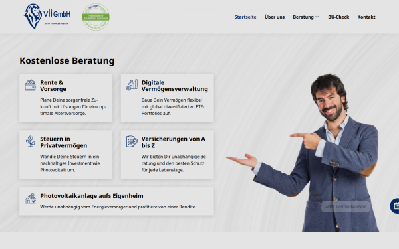Open Digitale Vermögensverwaltung heading
Viewport: 399px width, 249px height.
tap(174, 86)
